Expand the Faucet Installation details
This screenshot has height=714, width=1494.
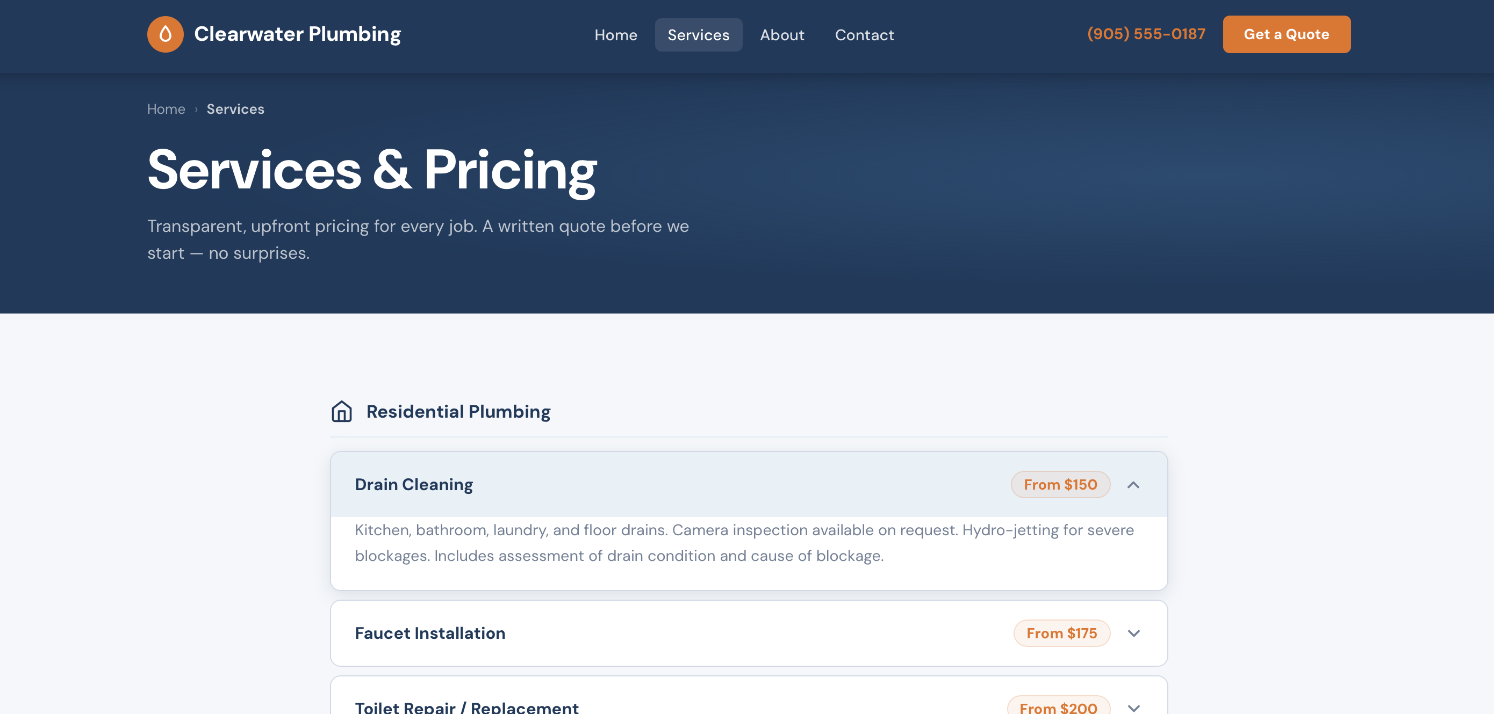[x=1134, y=633]
